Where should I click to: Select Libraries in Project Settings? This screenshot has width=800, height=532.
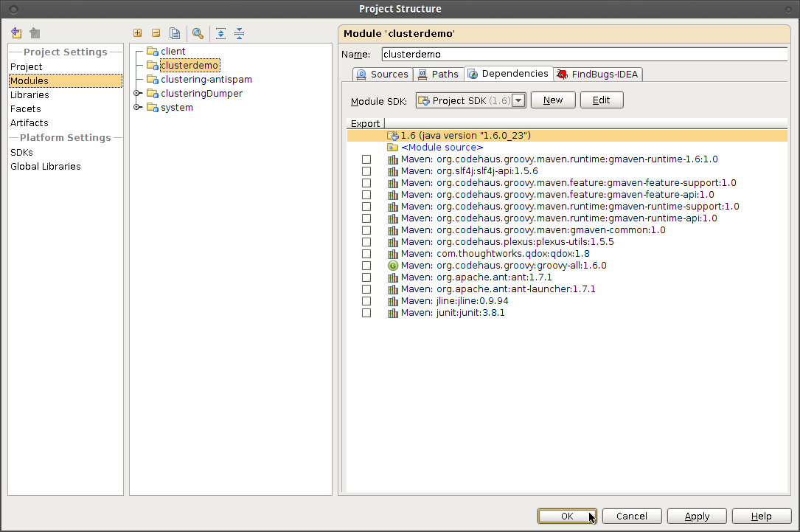(x=29, y=94)
